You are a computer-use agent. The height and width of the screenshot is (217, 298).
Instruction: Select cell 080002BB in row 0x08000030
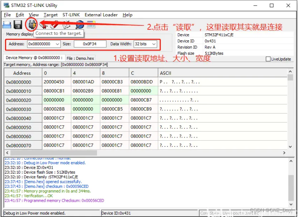click(57, 109)
